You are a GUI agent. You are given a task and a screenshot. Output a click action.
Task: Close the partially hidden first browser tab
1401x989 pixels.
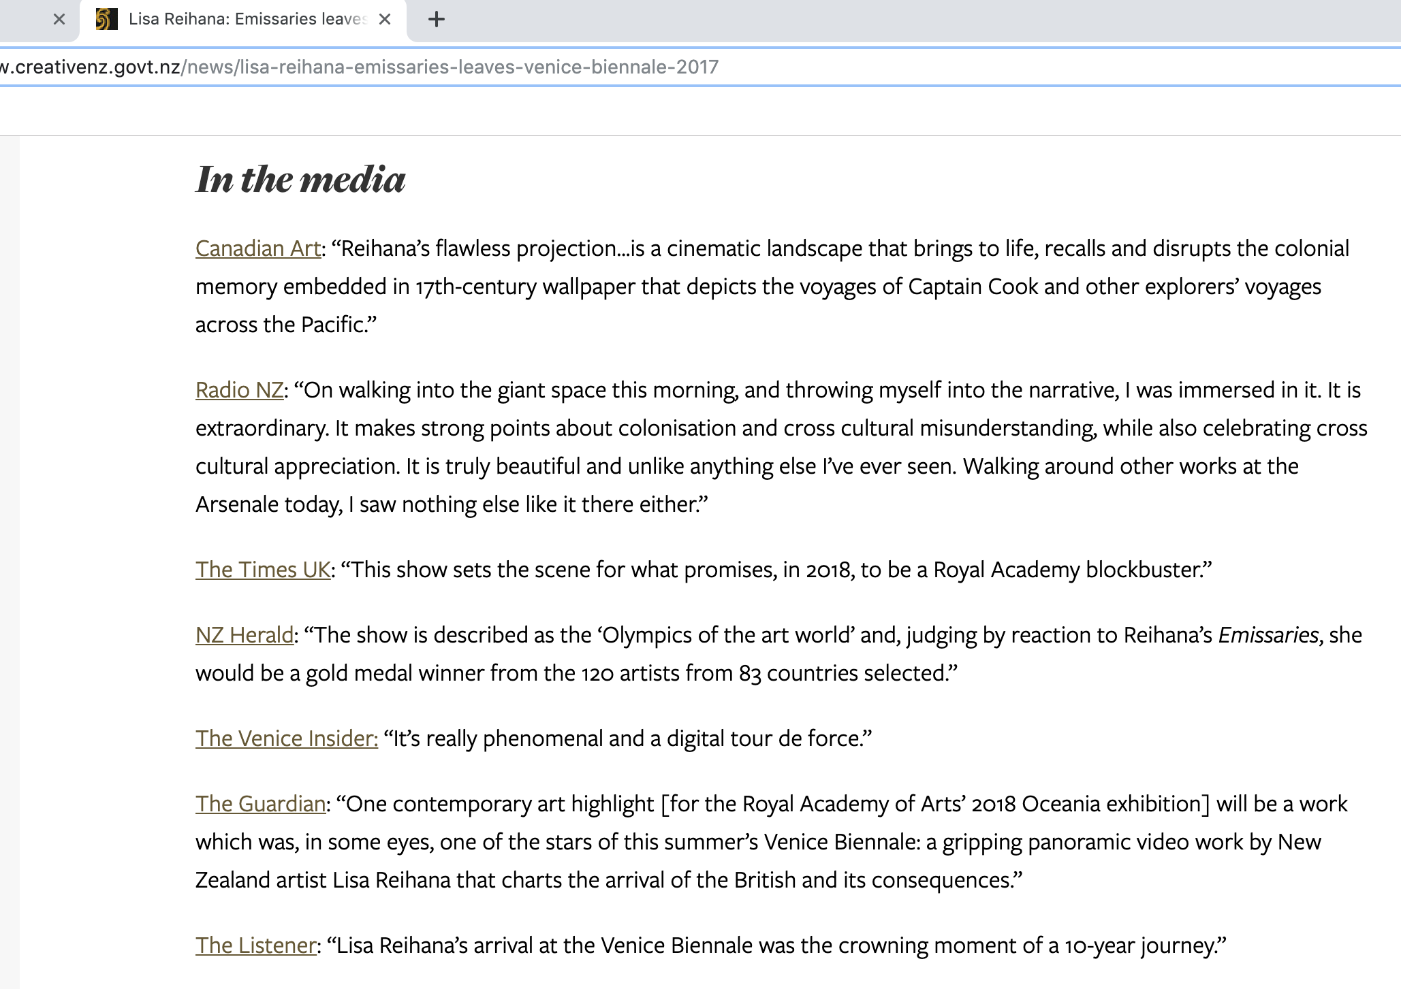[59, 19]
